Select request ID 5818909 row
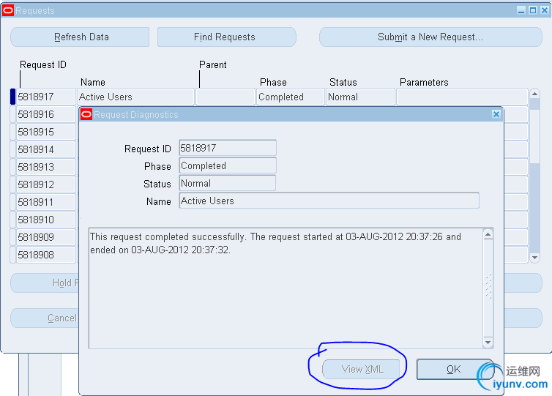This screenshot has width=552, height=396. point(46,237)
